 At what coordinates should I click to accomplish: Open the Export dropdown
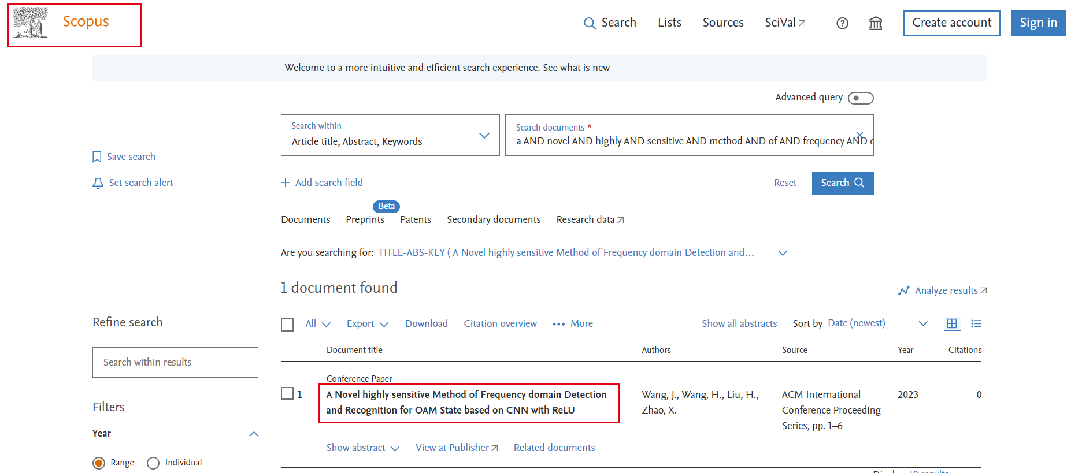point(368,324)
